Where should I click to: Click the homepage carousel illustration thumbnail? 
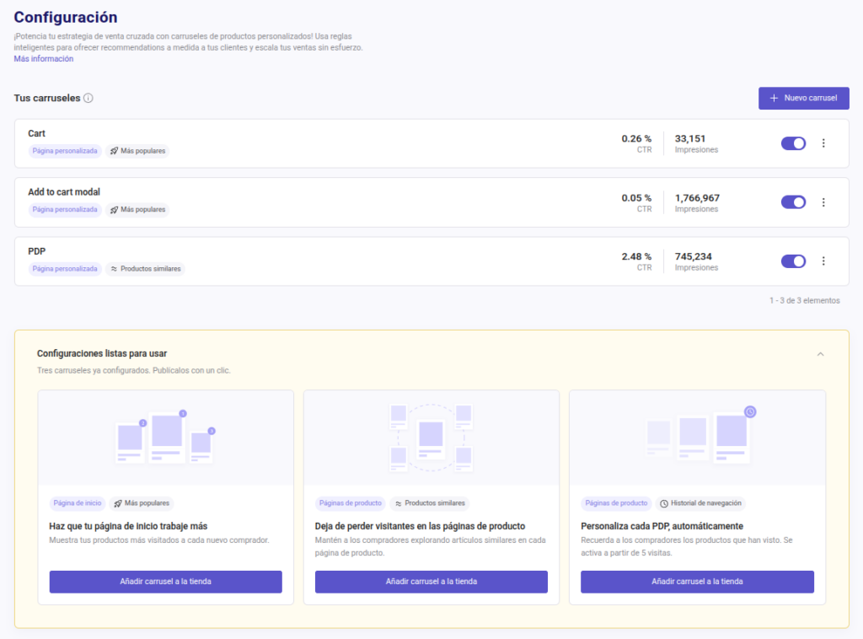point(166,438)
